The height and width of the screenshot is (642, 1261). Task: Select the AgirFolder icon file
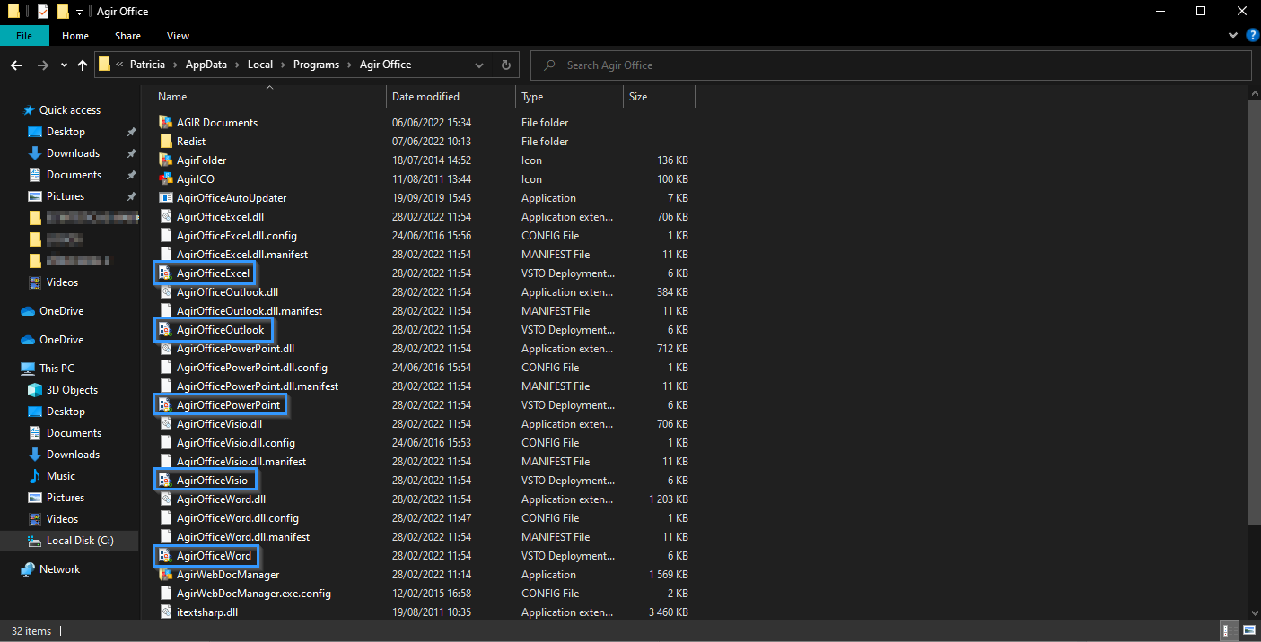tap(165, 160)
